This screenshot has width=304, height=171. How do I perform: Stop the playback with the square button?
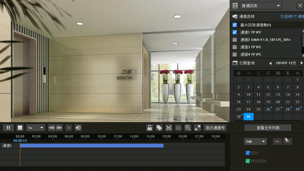pos(20,128)
